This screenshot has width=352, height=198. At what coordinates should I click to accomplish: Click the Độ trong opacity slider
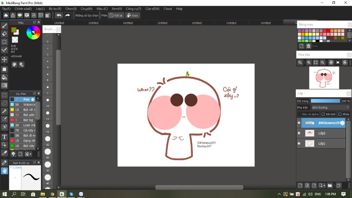325,101
